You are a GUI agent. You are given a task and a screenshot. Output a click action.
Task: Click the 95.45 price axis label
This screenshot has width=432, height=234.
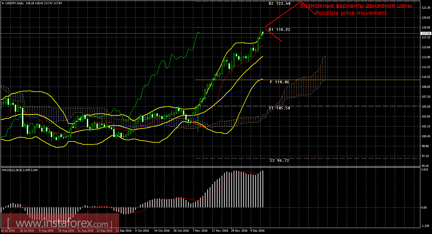point(425,166)
